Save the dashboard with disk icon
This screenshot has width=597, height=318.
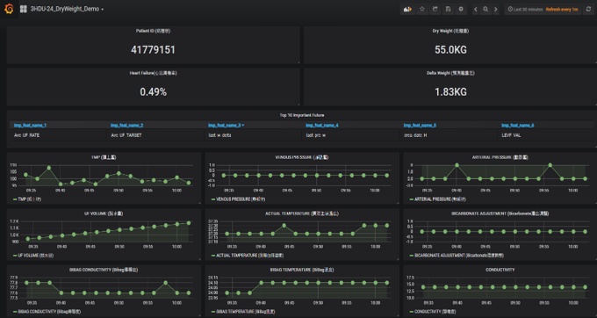[x=448, y=9]
